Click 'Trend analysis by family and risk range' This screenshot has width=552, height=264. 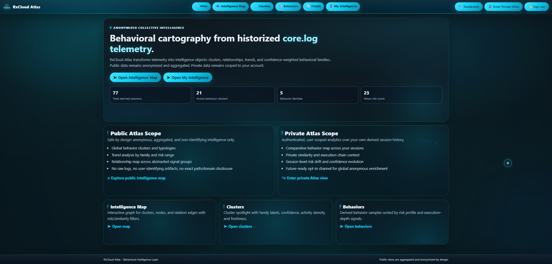pos(143,155)
